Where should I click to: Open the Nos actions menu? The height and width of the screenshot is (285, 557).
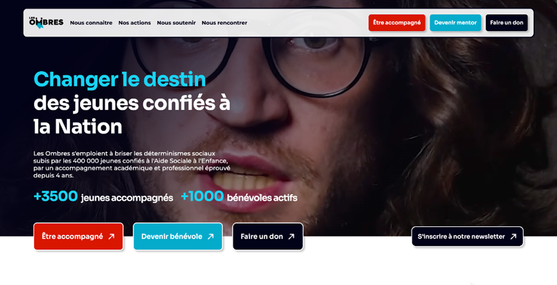tap(135, 23)
